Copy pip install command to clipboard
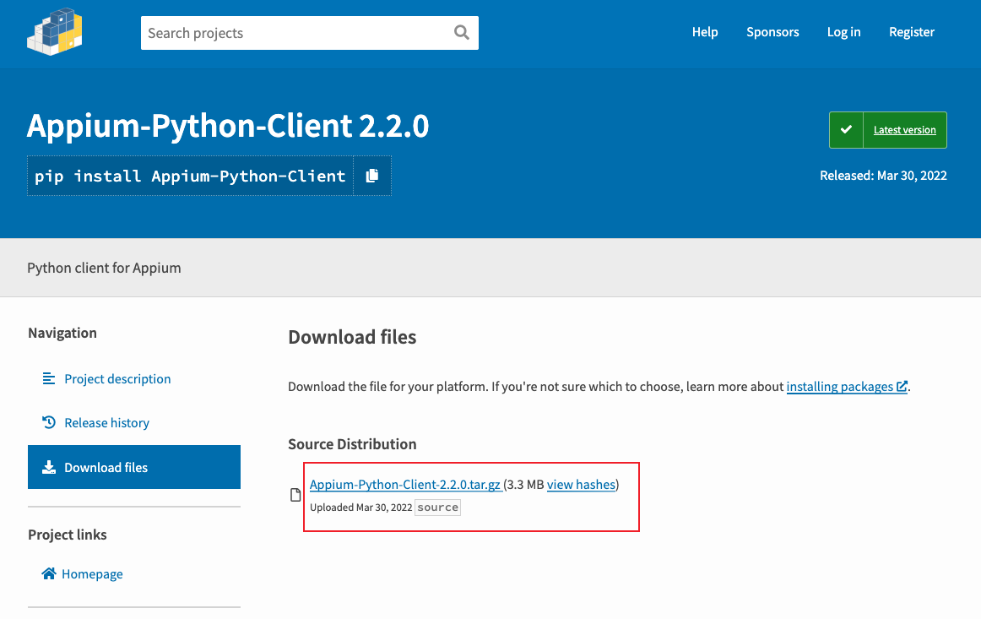The width and height of the screenshot is (981, 619). click(x=372, y=176)
